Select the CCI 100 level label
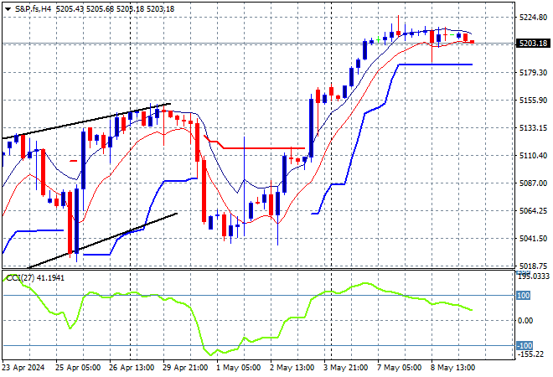The height and width of the screenshot is (377, 553). click(x=523, y=295)
